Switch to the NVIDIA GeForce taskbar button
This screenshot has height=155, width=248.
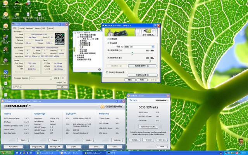(x=94, y=153)
